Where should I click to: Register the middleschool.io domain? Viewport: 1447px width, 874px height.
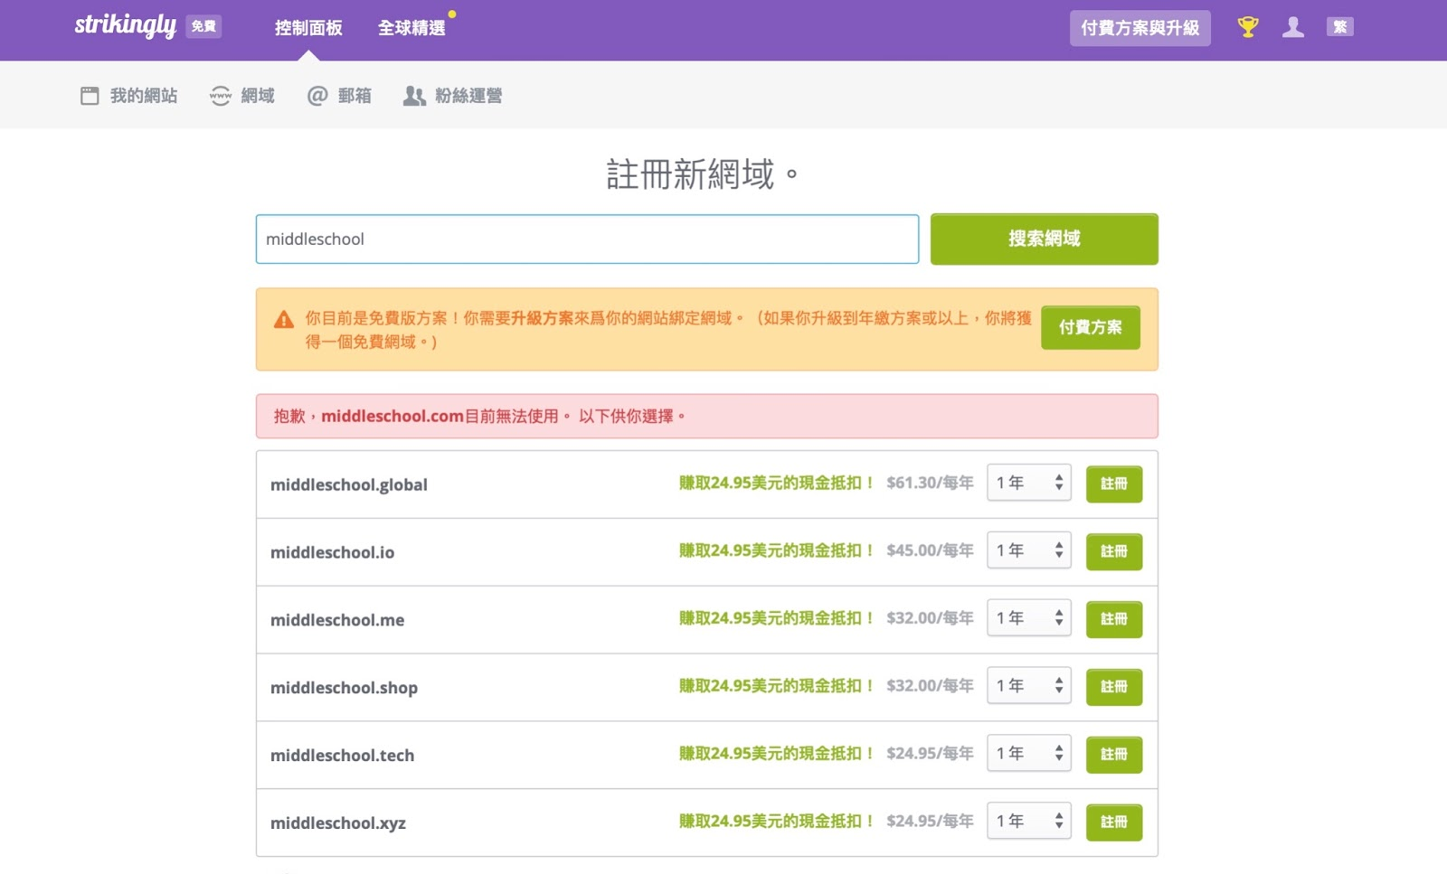(x=1113, y=551)
